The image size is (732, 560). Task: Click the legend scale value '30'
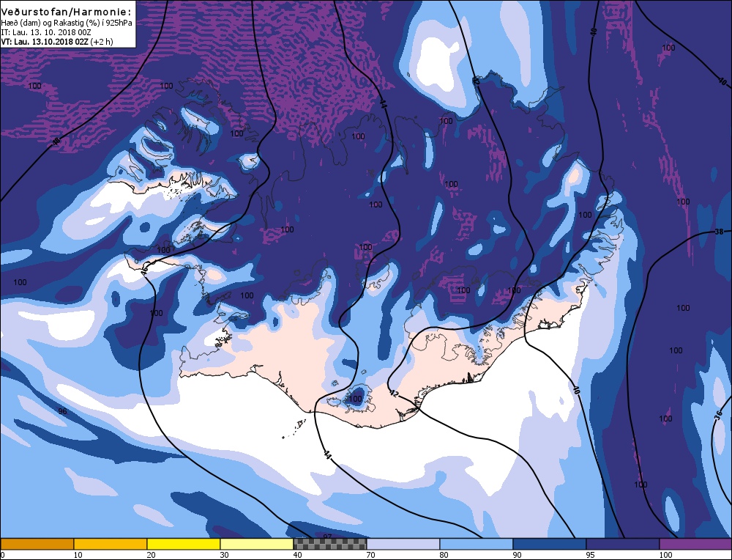click(224, 555)
